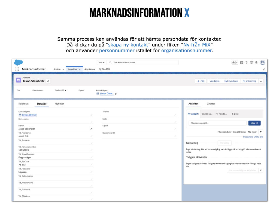
Task: Open the more actions dropdown beside Ny anteckning
Action: pos(261,81)
